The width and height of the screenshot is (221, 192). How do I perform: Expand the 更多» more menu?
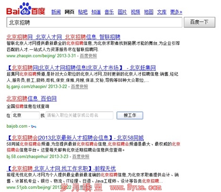[176, 12]
